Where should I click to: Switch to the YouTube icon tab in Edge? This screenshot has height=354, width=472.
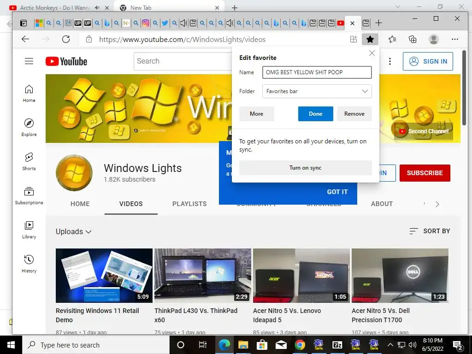[341, 23]
